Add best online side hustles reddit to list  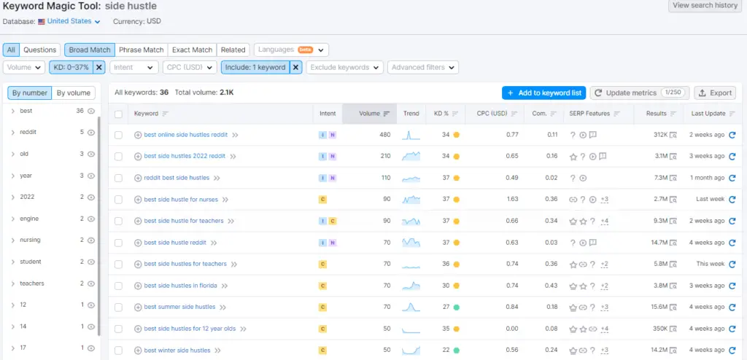pos(138,136)
